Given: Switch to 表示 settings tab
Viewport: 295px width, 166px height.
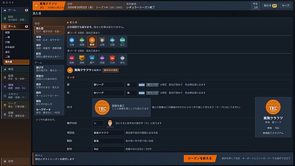Looking at the screenshot, I should 49,86.
